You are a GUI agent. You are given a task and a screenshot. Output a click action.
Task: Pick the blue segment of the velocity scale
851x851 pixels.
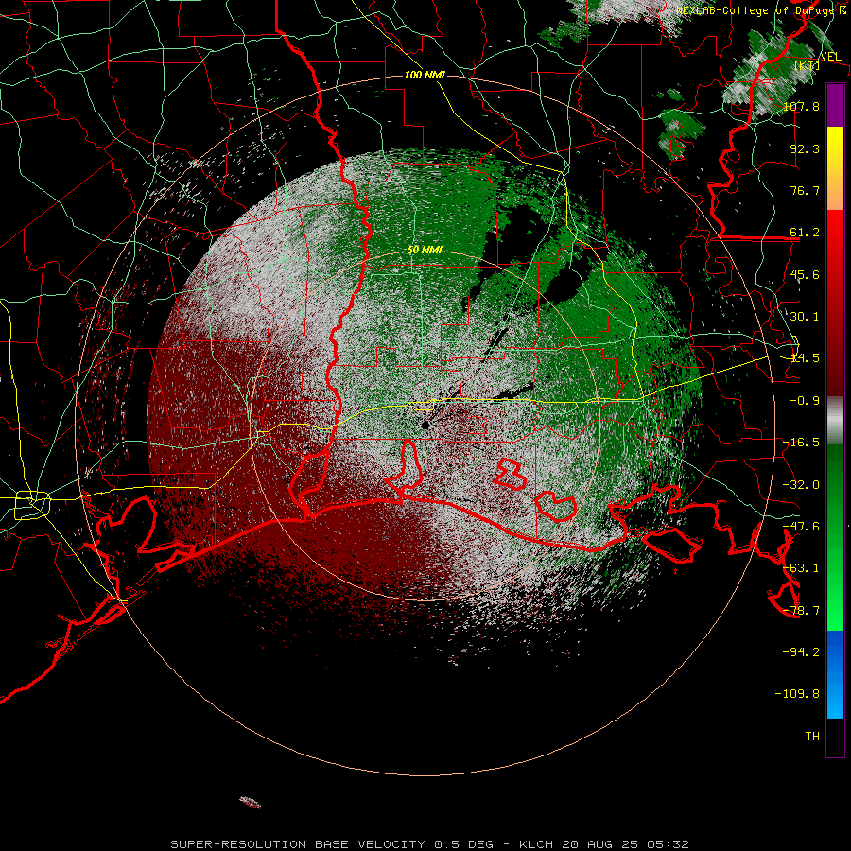[x=835, y=674]
